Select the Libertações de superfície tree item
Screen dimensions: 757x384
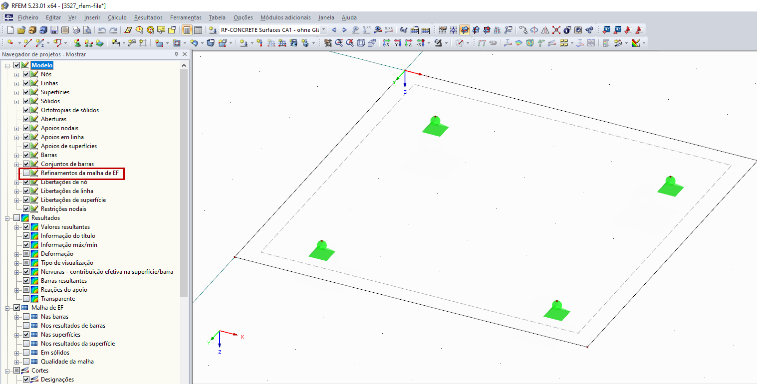pos(73,200)
